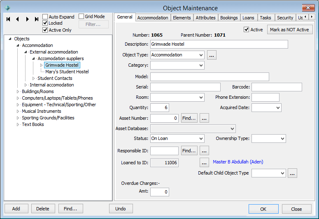Toggle the Auto Expand checkbox
The image size is (319, 219).
click(45, 16)
